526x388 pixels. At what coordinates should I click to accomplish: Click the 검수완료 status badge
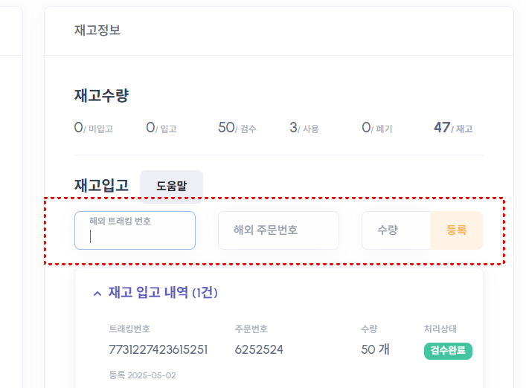click(448, 351)
